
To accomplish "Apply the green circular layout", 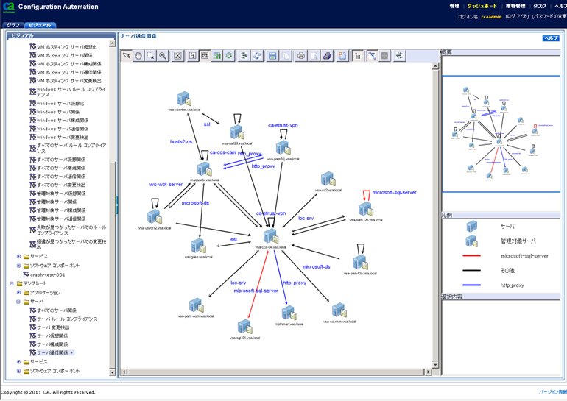I will coord(229,56).
